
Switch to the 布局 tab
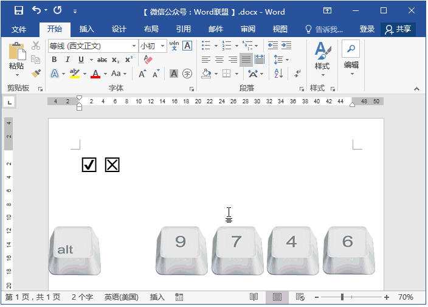tap(151, 29)
